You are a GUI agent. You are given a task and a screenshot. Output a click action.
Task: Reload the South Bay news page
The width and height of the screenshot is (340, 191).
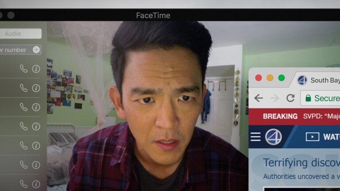[x=290, y=98]
